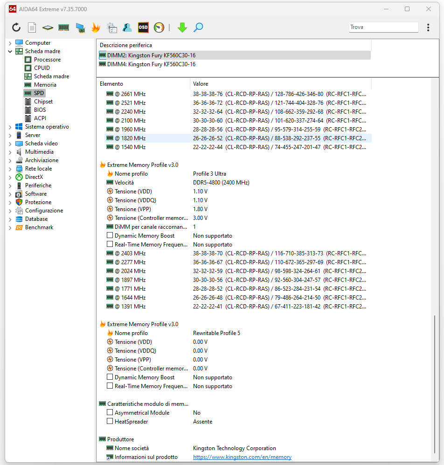The height and width of the screenshot is (465, 444).
Task: Toggle Dynamic Memory Boost under Profile 3 Ultra
Action: tap(110, 235)
